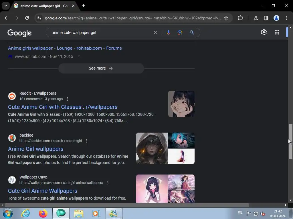Bookmark this page with the star icon
Image resolution: width=293 pixels, height=219 pixels.
226,18
